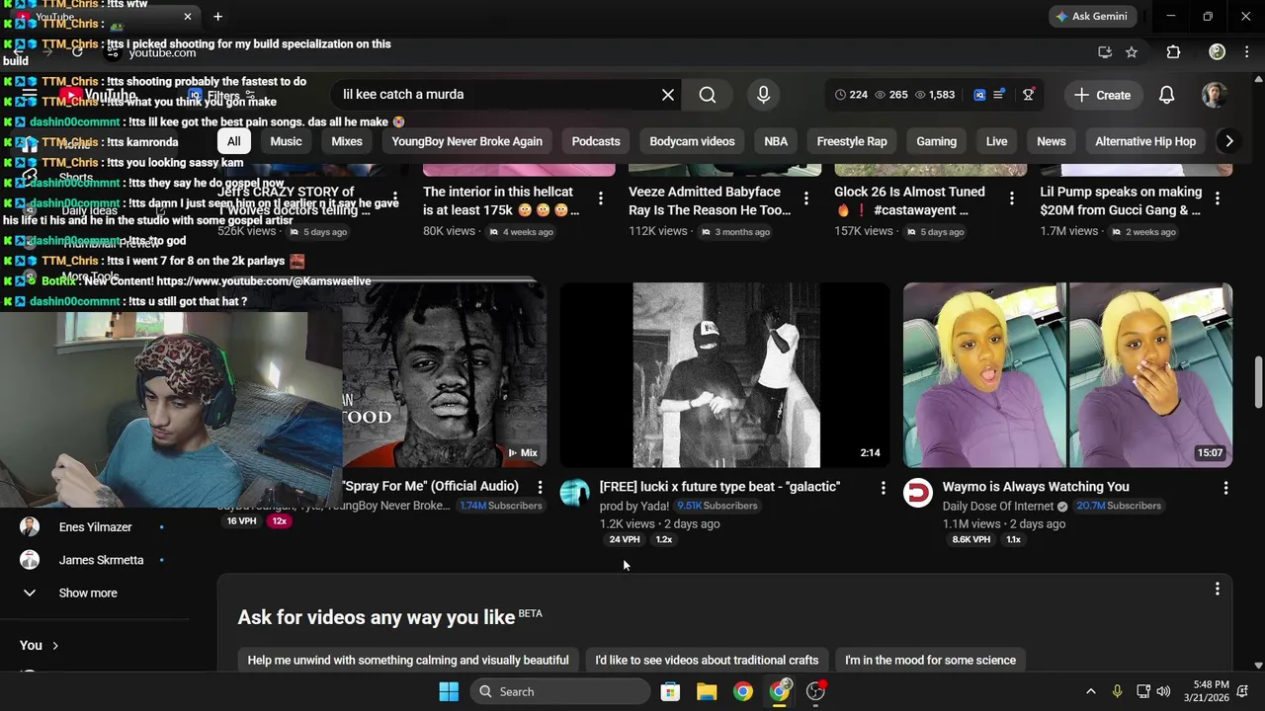Show more filter chips with right arrow
The height and width of the screenshot is (711, 1265).
[x=1228, y=141]
